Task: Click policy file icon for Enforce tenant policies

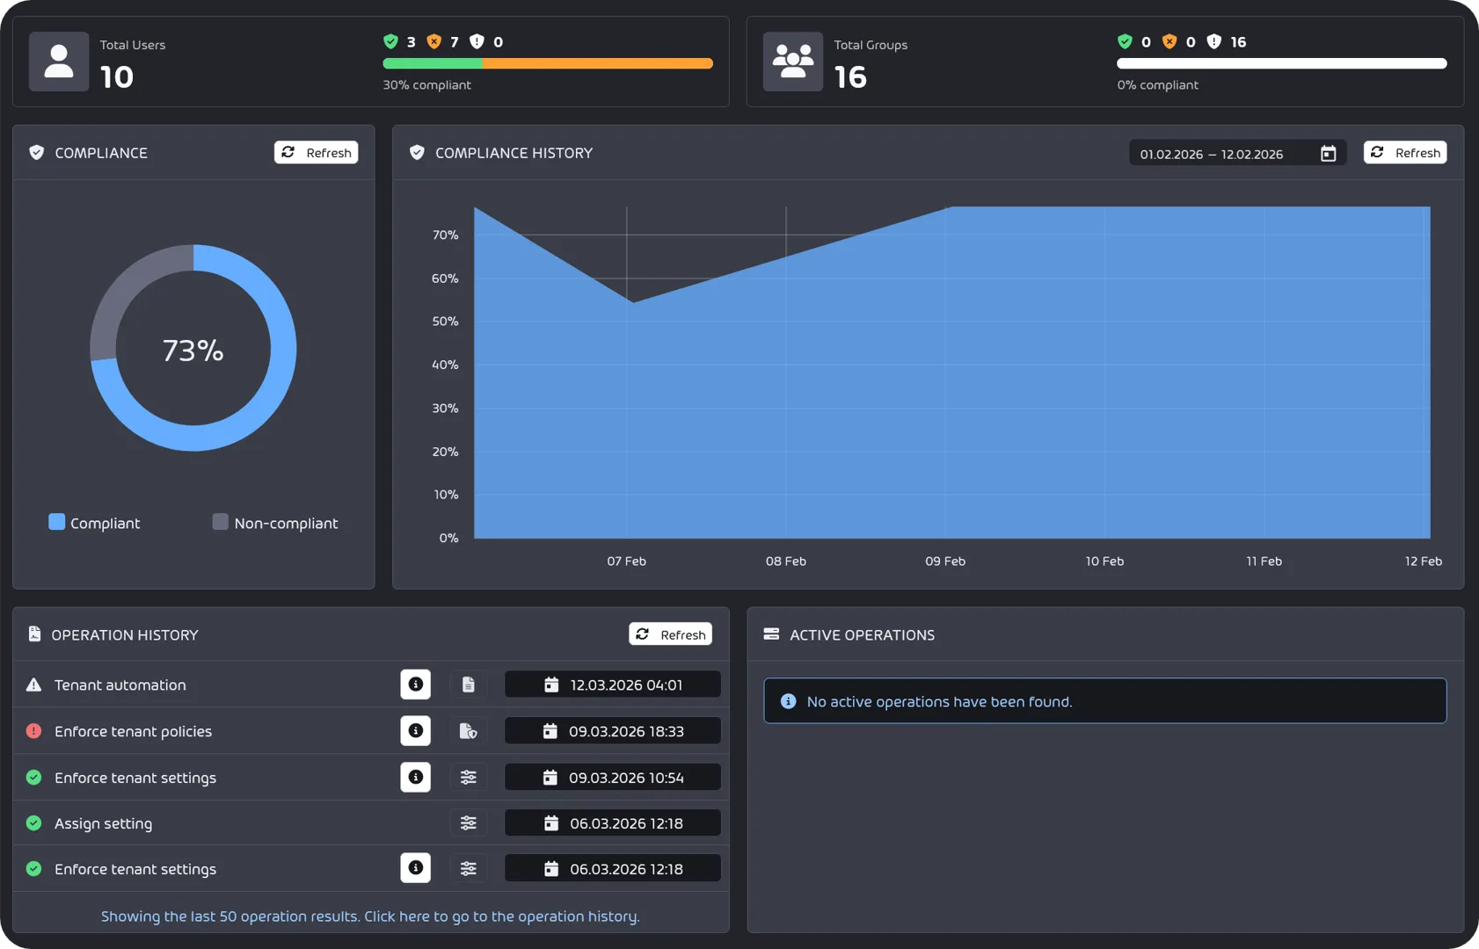Action: (x=468, y=731)
